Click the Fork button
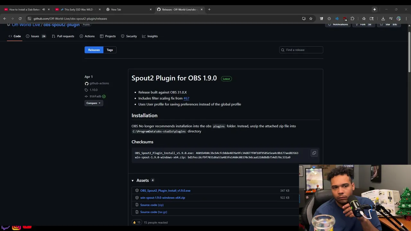The height and width of the screenshot is (231, 411). [x=364, y=24]
